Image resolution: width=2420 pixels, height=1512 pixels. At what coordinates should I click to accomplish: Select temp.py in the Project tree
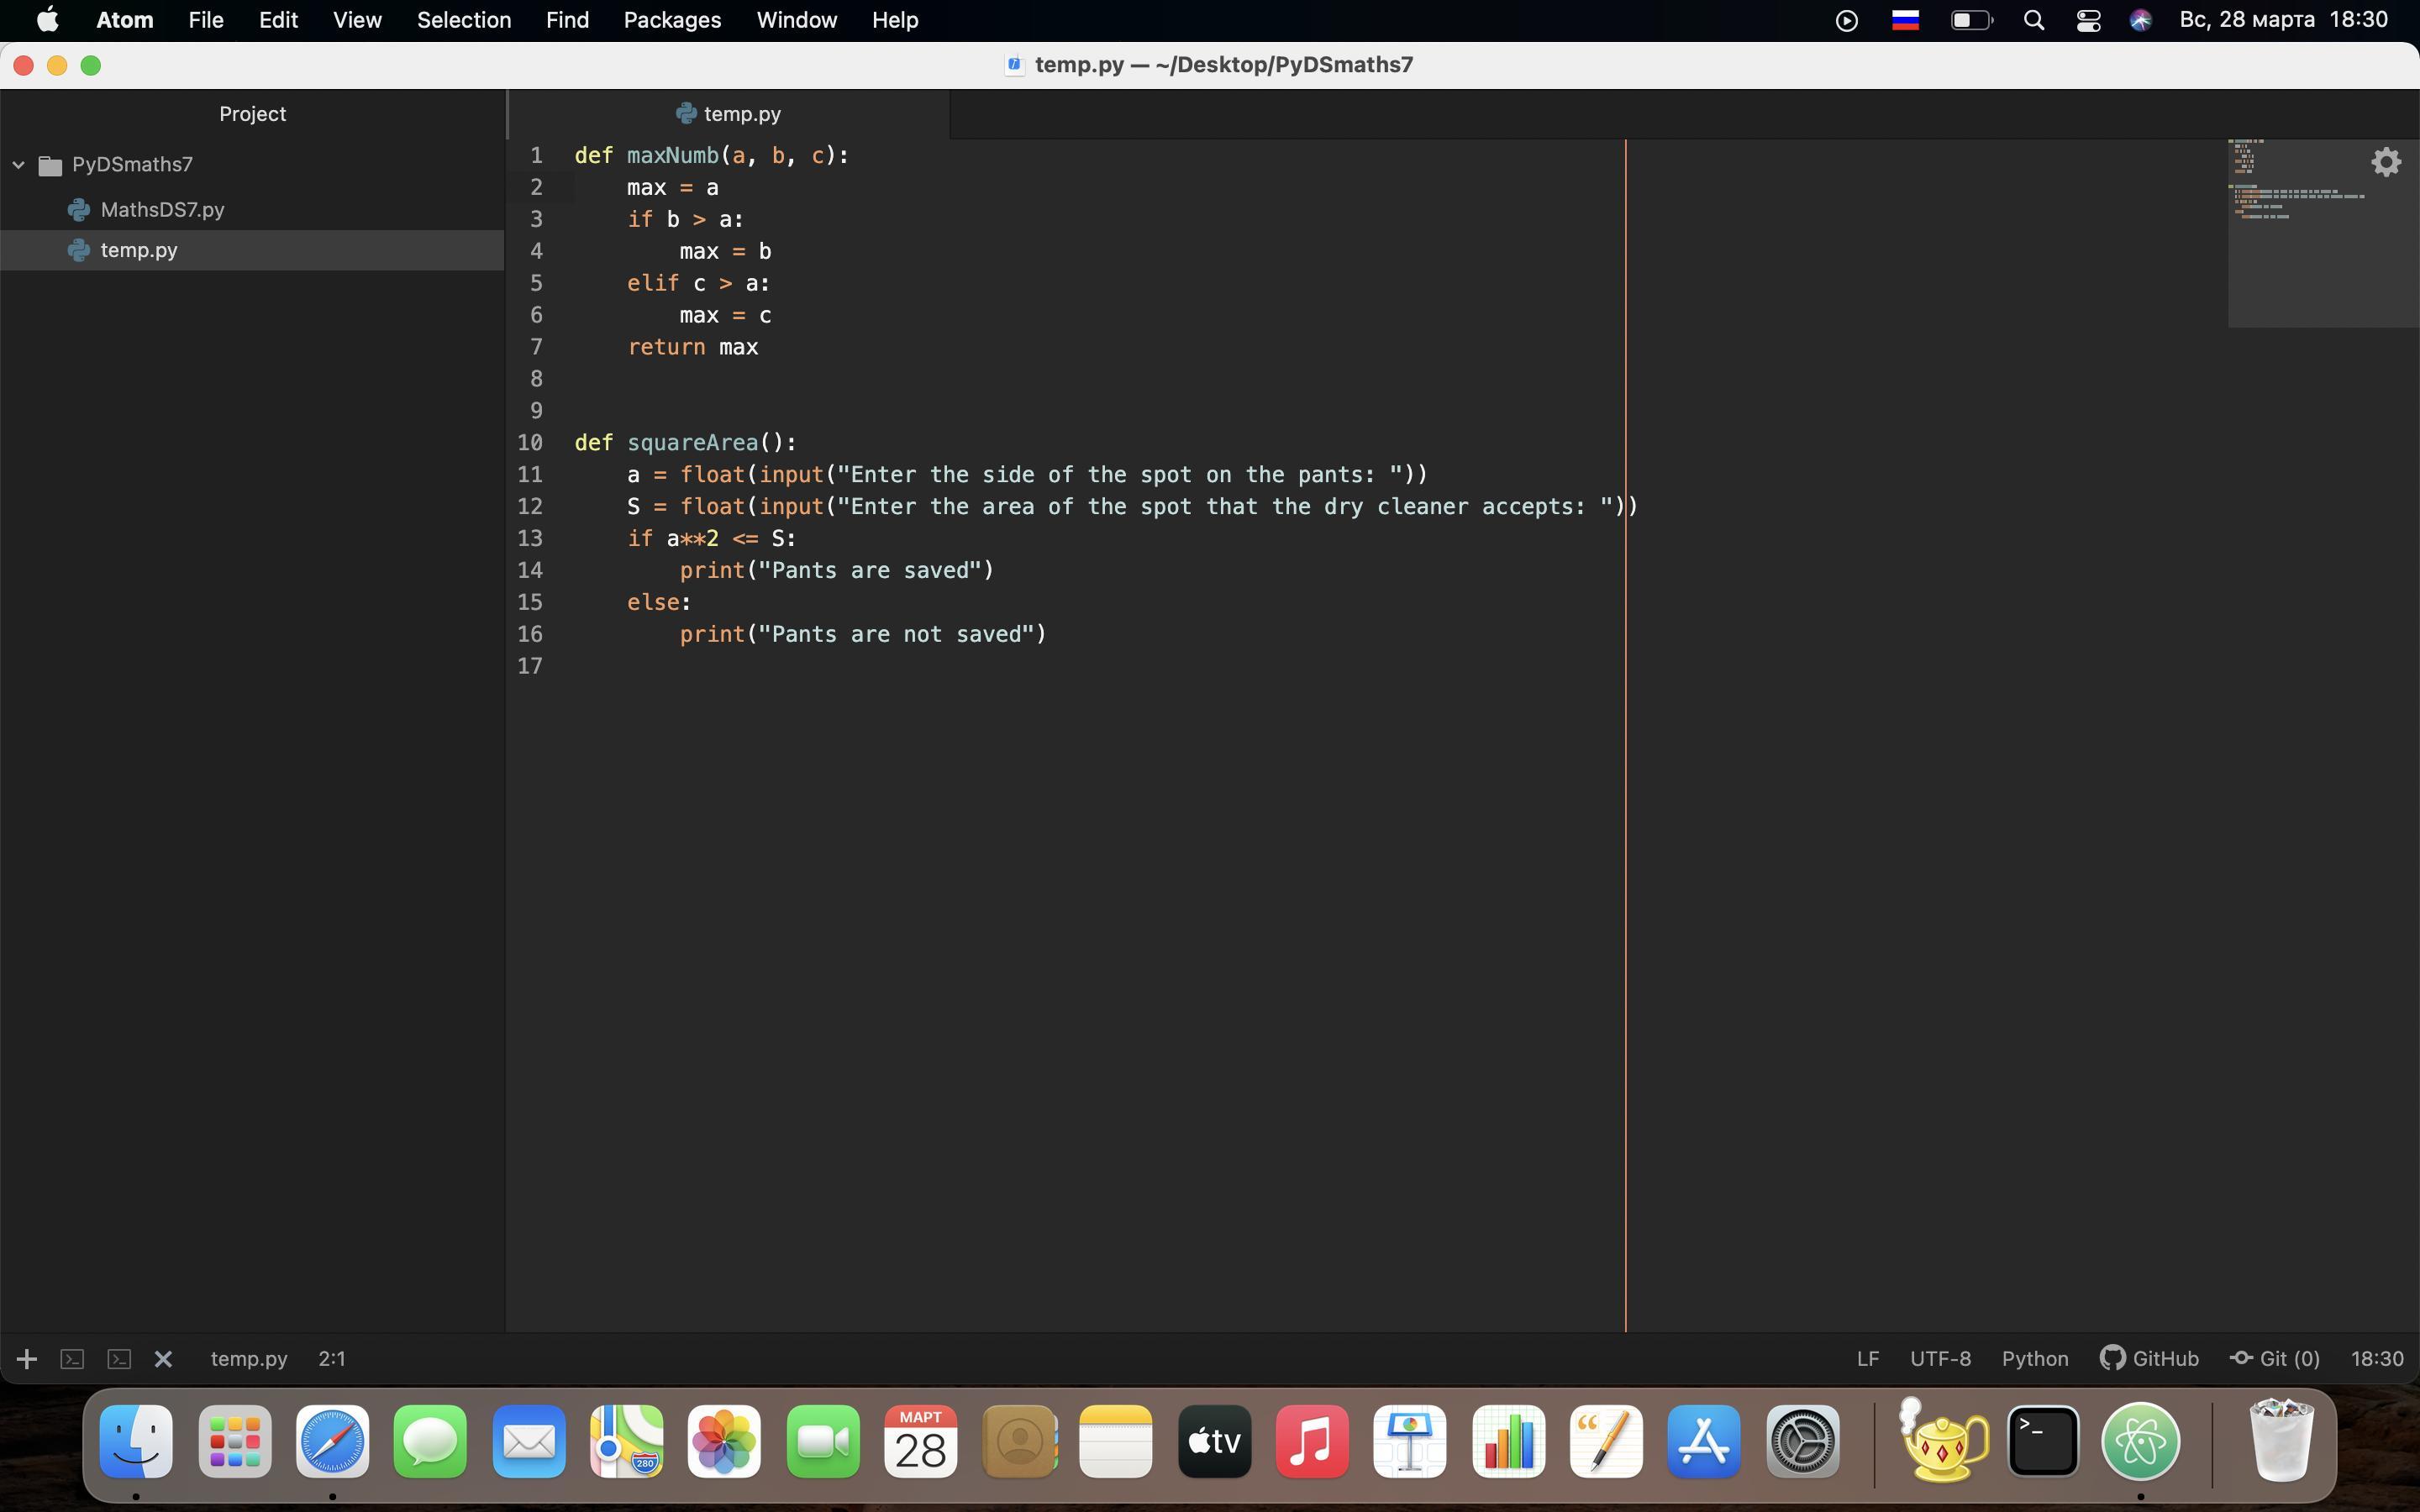click(139, 250)
